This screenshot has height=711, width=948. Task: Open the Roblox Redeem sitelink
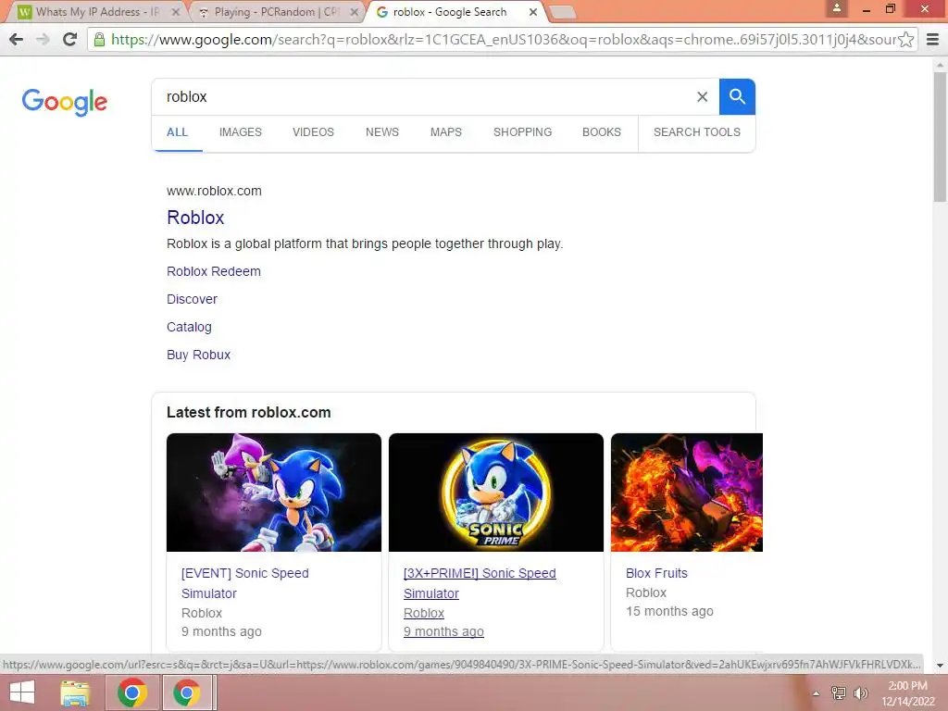(214, 271)
